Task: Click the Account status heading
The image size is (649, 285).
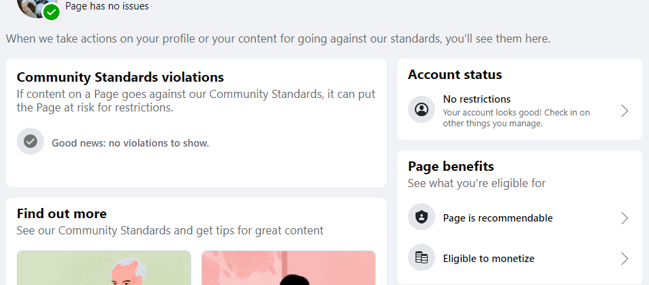Action: (455, 74)
